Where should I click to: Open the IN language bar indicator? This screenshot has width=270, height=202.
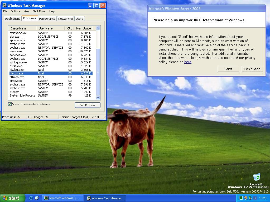coord(255,198)
